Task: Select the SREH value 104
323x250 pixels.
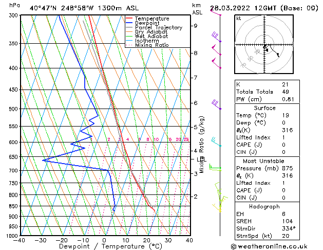Action: 288,221
